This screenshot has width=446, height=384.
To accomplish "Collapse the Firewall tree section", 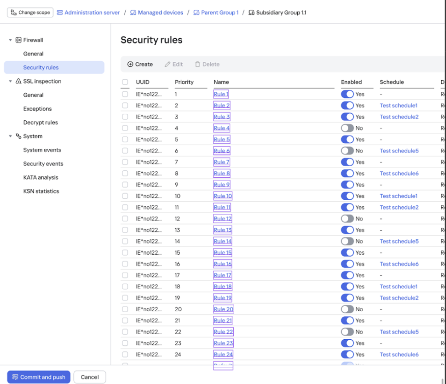I will tap(10, 40).
